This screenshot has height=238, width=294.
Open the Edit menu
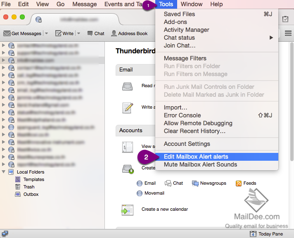tap(24, 4)
